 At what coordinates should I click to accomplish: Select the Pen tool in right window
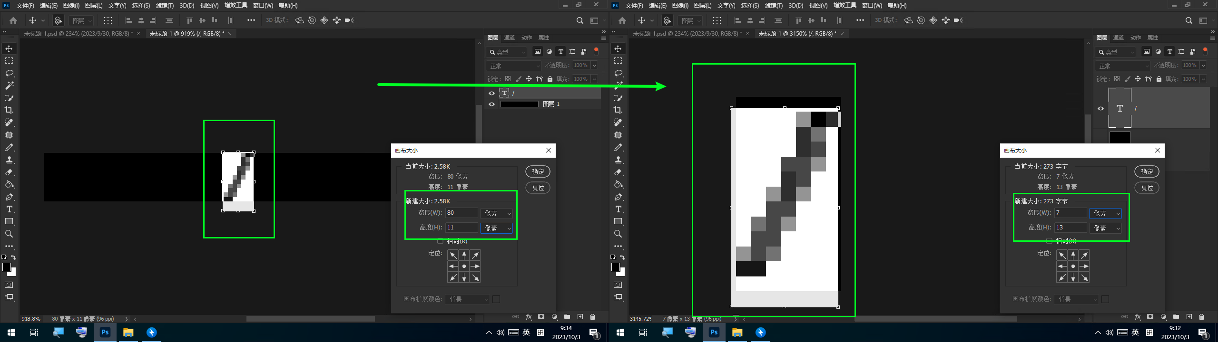(618, 197)
